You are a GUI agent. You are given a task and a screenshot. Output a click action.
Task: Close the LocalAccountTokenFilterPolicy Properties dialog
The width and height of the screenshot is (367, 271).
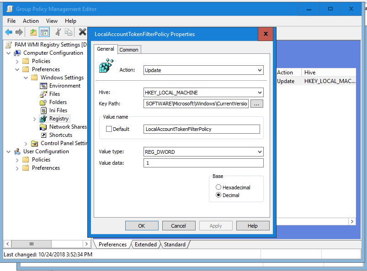(x=266, y=34)
